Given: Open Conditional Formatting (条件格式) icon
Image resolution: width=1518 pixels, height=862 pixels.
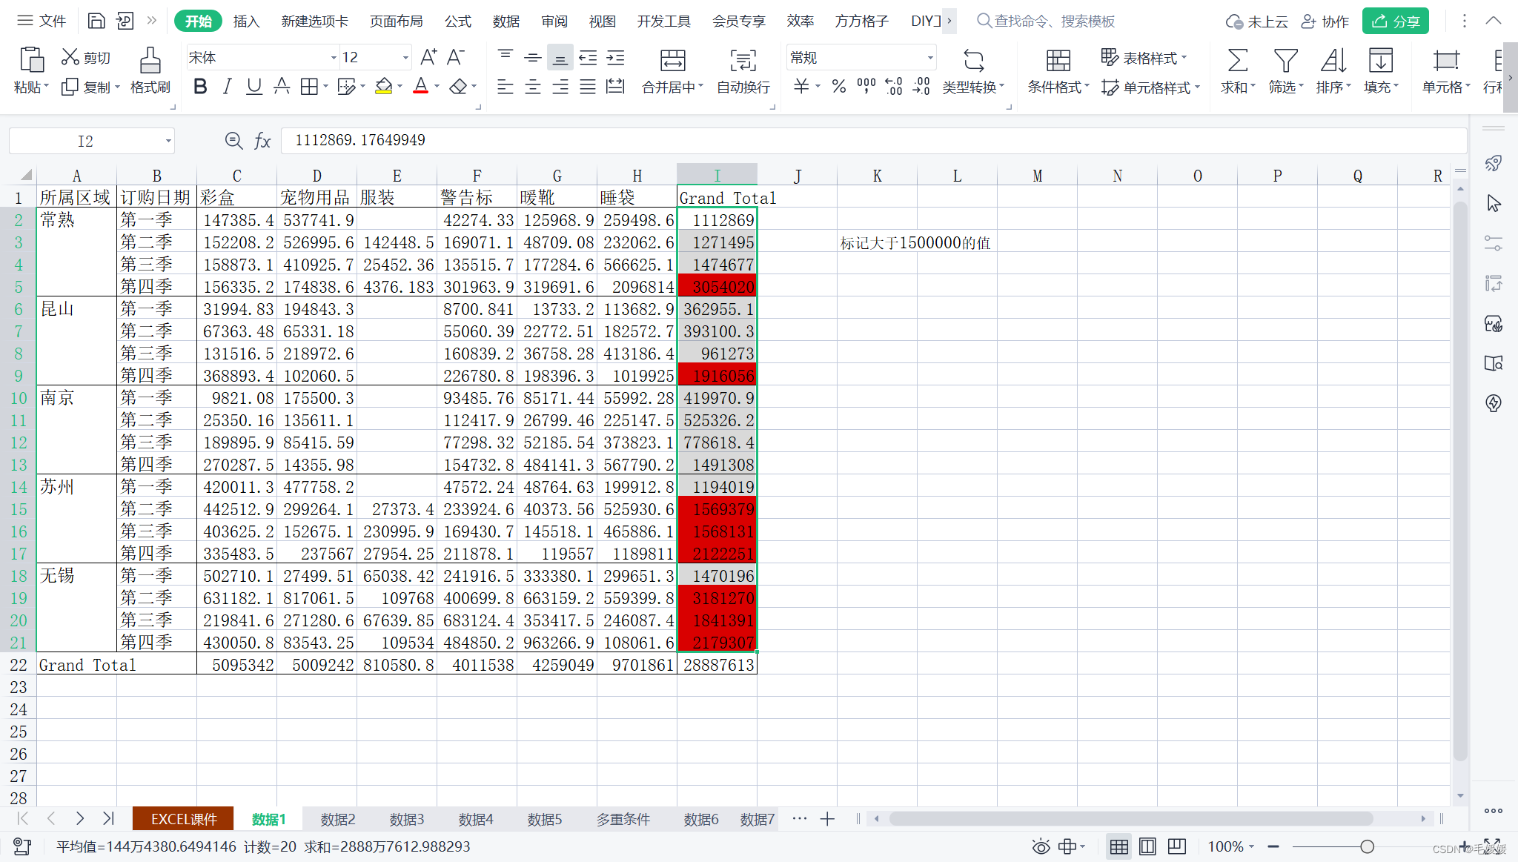Looking at the screenshot, I should click(x=1058, y=61).
